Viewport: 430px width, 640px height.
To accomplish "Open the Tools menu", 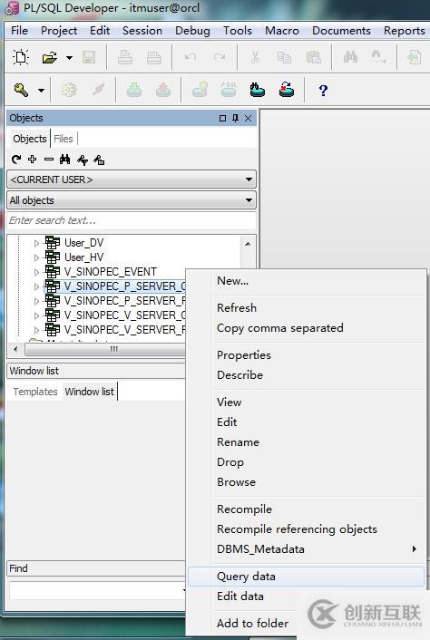I will click(238, 31).
